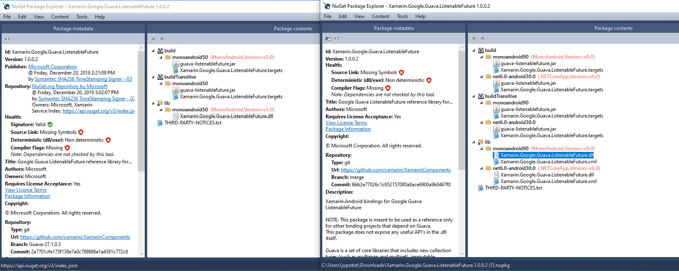Click the Commit hash 6bb2e77026c1 text in right window
The height and width of the screenshot is (271, 679).
pos(401,185)
